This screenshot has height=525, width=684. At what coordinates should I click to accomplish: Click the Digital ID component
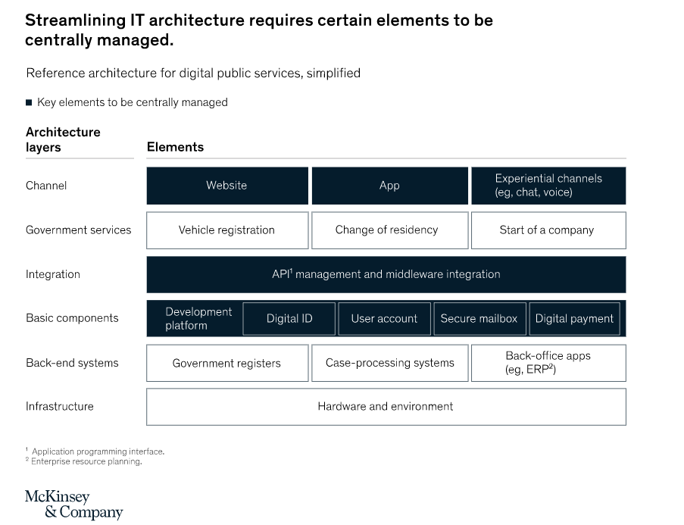[289, 319]
